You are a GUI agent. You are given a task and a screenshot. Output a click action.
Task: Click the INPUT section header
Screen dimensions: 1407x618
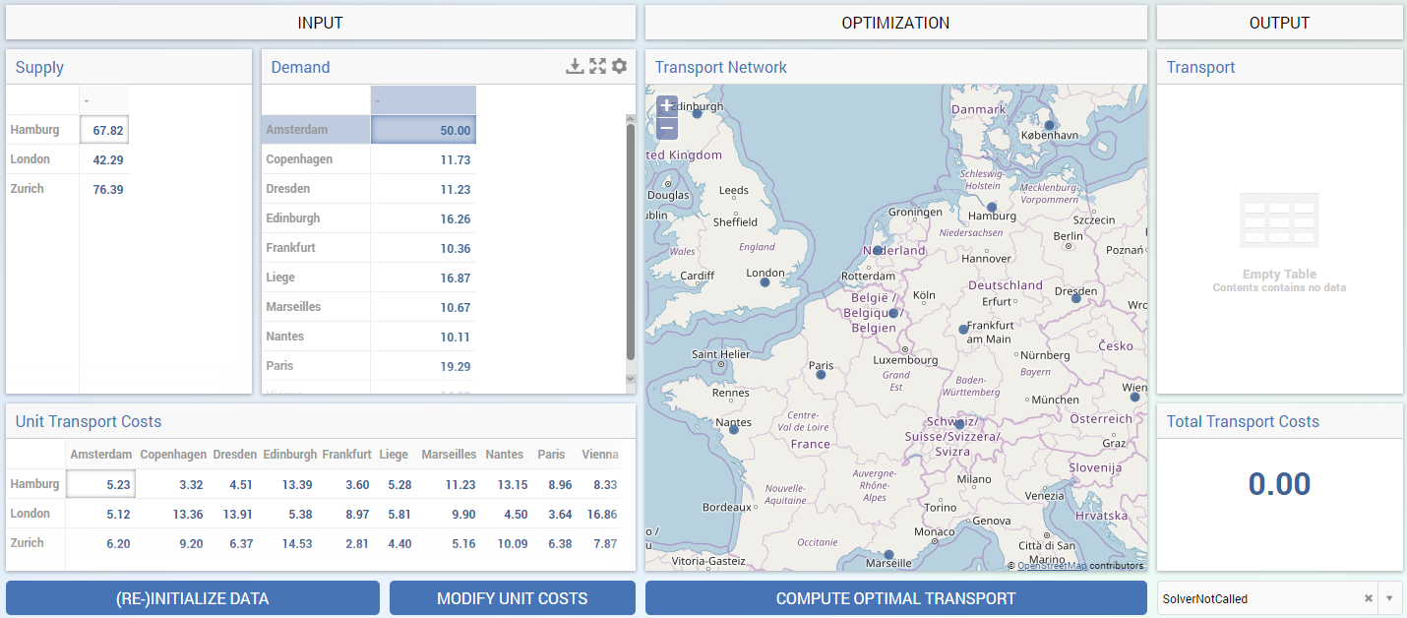[x=321, y=23]
